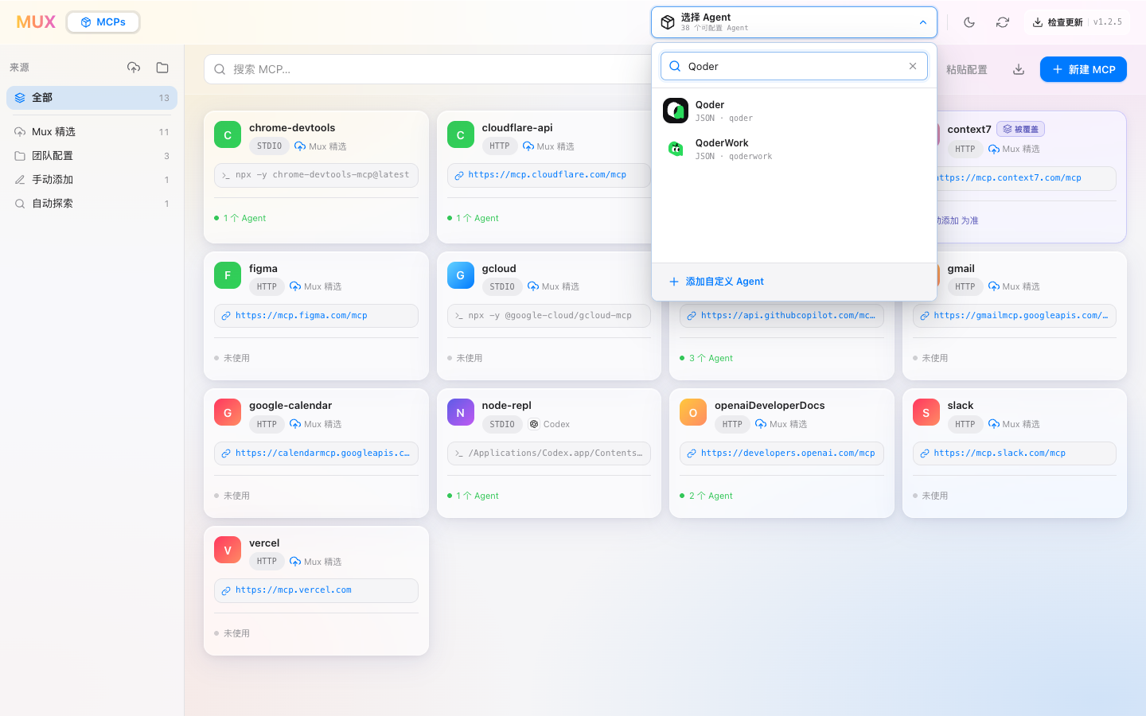The height and width of the screenshot is (716, 1146).
Task: Focus the 搜索 MCP search box
Action: (428, 69)
